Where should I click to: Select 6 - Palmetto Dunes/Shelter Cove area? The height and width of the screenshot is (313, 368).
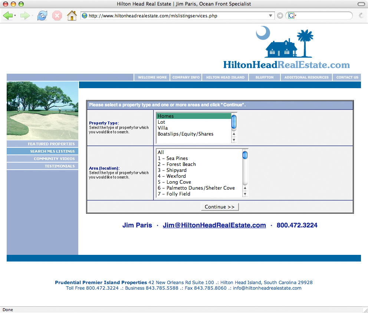point(199,188)
